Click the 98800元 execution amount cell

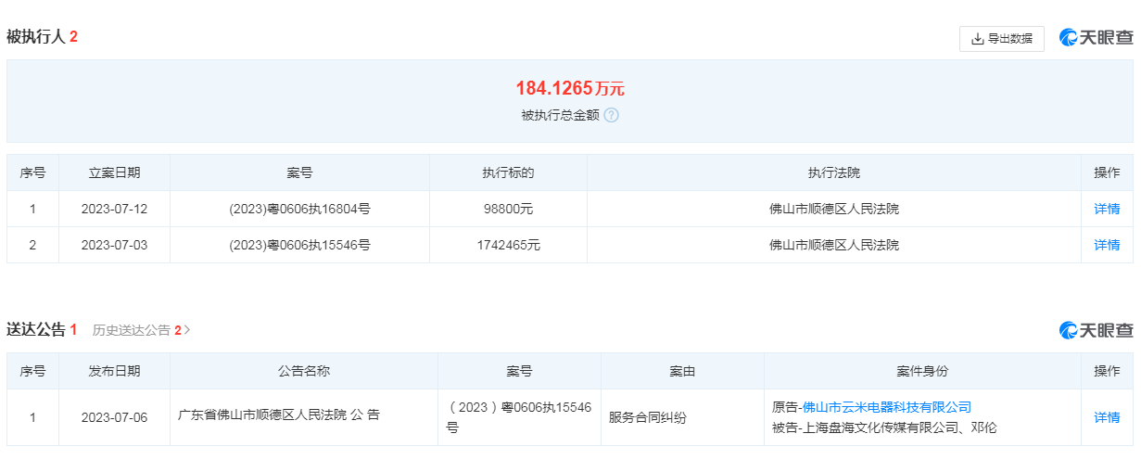(508, 209)
